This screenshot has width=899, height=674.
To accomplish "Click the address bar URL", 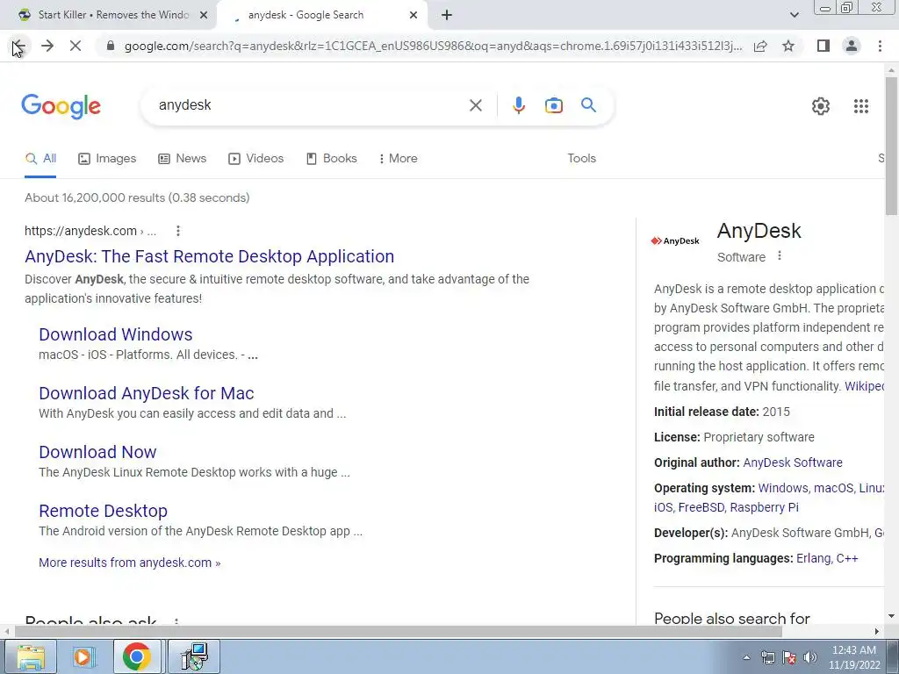I will click(x=433, y=46).
